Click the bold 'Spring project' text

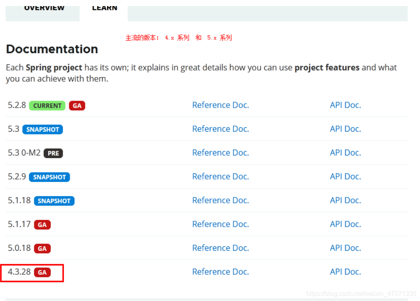(54, 68)
